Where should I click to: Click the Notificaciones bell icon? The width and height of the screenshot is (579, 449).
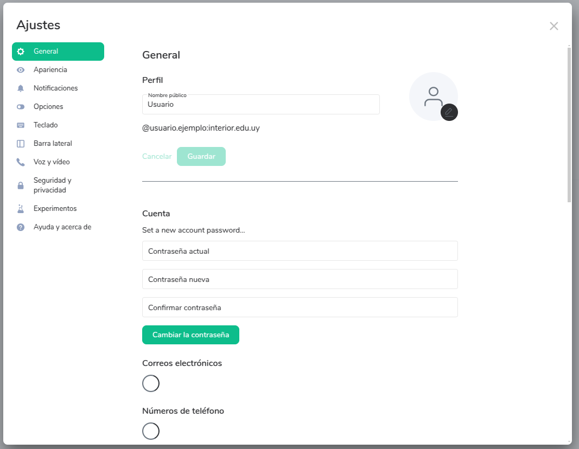pos(21,88)
